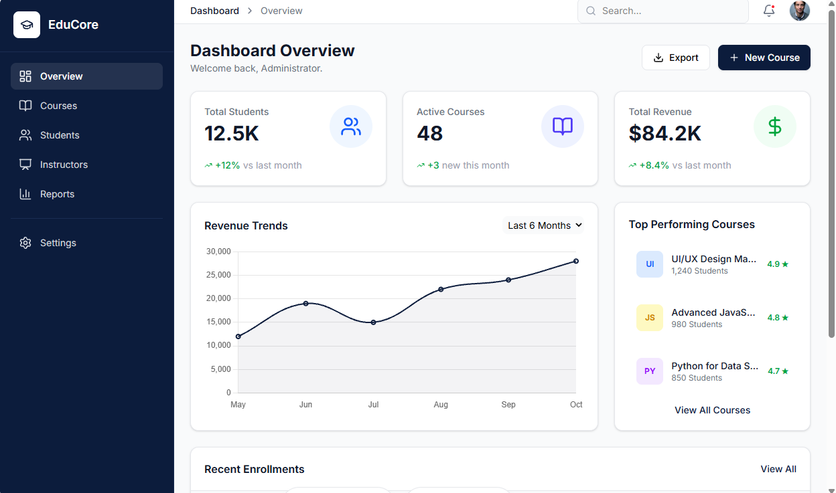Click View All Courses link

point(712,410)
